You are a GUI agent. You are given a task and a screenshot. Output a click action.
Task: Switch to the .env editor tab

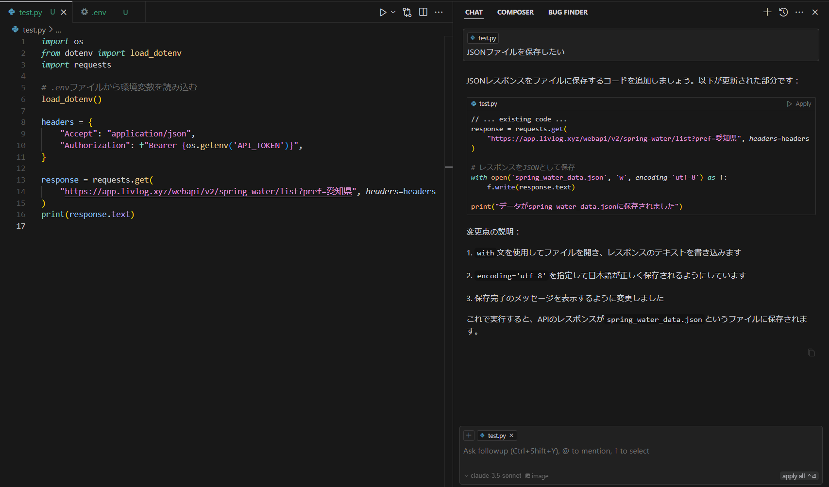109,12
